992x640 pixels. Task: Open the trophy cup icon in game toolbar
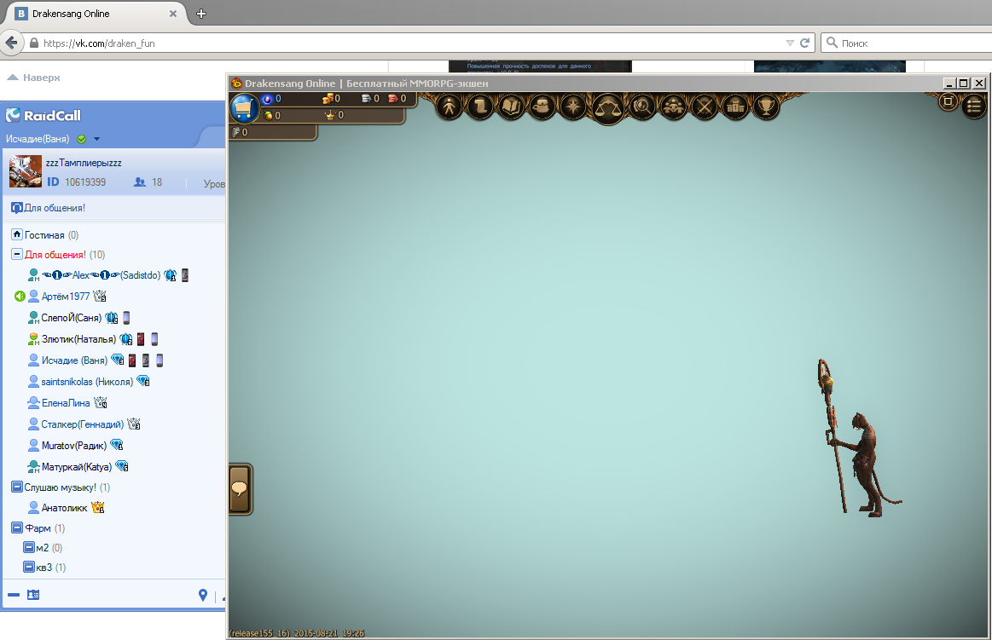766,107
